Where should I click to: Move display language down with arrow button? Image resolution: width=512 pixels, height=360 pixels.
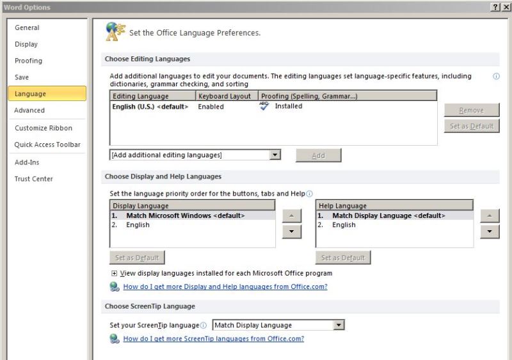pyautogui.click(x=292, y=231)
